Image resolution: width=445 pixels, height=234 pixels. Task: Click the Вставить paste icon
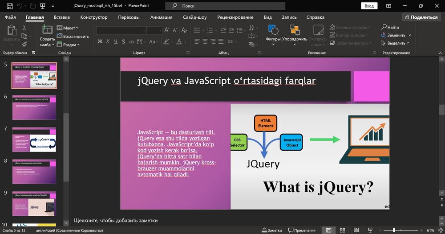(x=12, y=30)
